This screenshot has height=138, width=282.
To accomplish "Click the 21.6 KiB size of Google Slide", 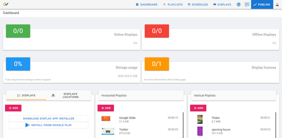I will pyautogui.click(x=124, y=122).
